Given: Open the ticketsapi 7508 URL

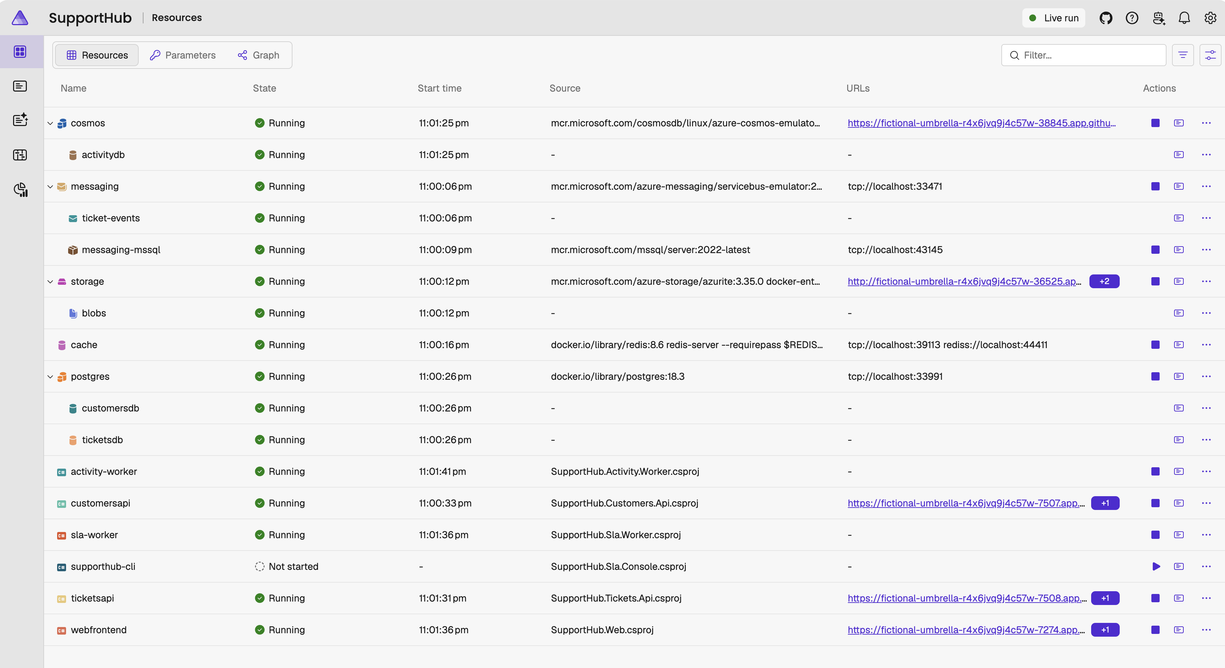Looking at the screenshot, I should (x=967, y=598).
